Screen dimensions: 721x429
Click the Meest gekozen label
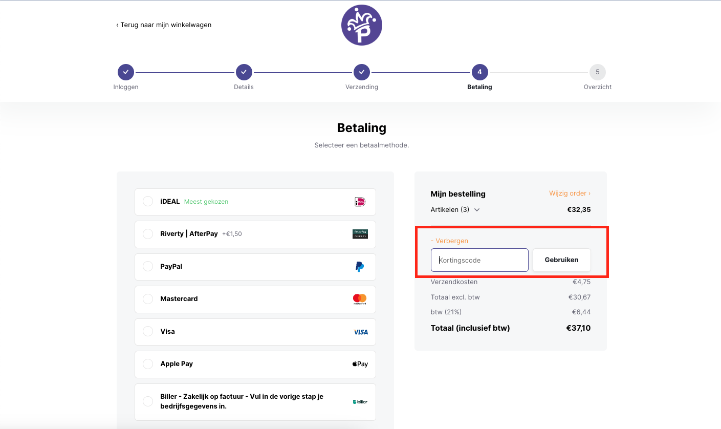[206, 202]
